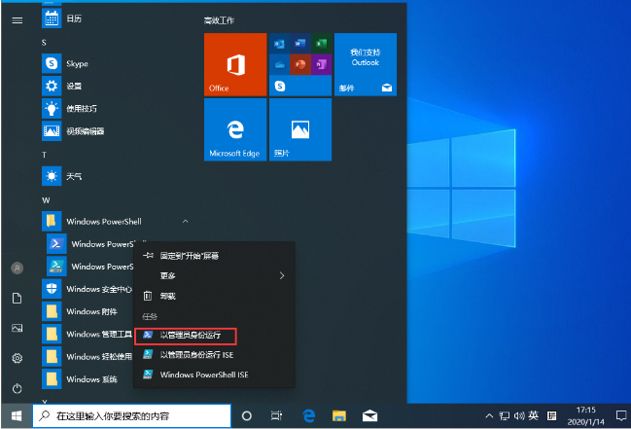
Task: Expand the Windows 附件 folder
Action: click(80, 311)
